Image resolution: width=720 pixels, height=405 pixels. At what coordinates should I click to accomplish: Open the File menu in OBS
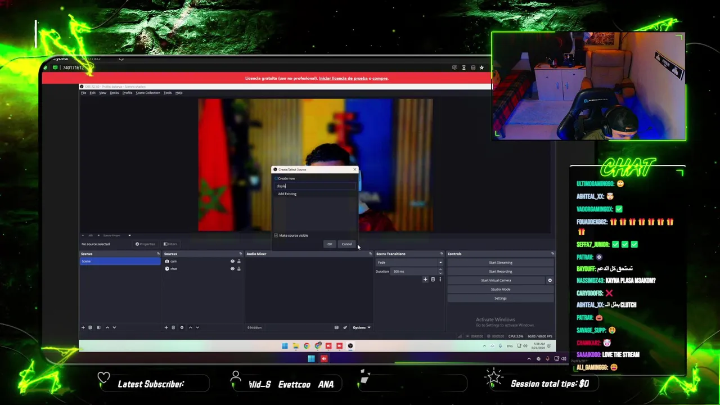(x=83, y=93)
